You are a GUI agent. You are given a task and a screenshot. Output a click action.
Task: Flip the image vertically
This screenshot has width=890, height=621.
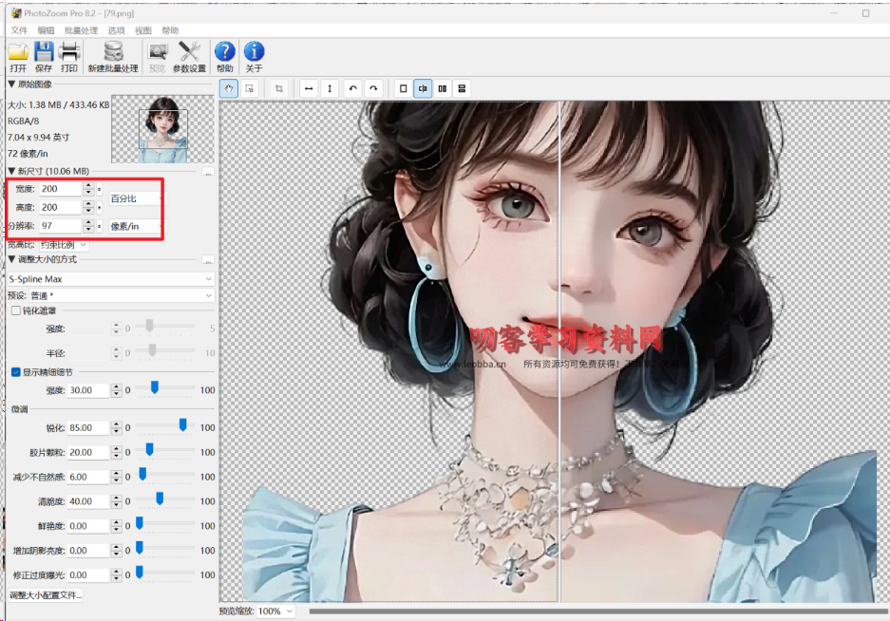coord(330,88)
